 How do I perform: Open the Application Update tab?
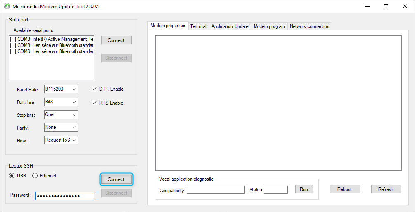230,26
